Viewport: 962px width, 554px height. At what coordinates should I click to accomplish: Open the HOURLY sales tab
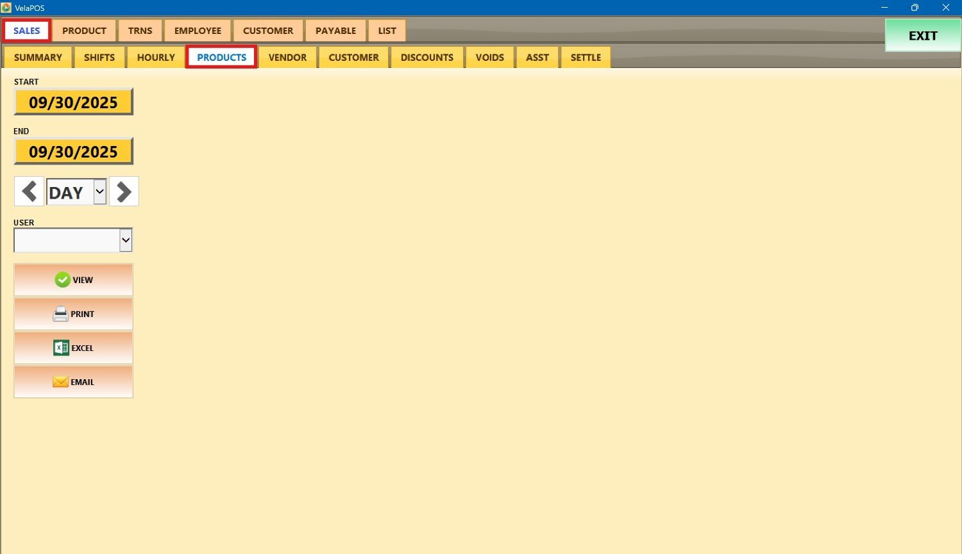point(156,57)
